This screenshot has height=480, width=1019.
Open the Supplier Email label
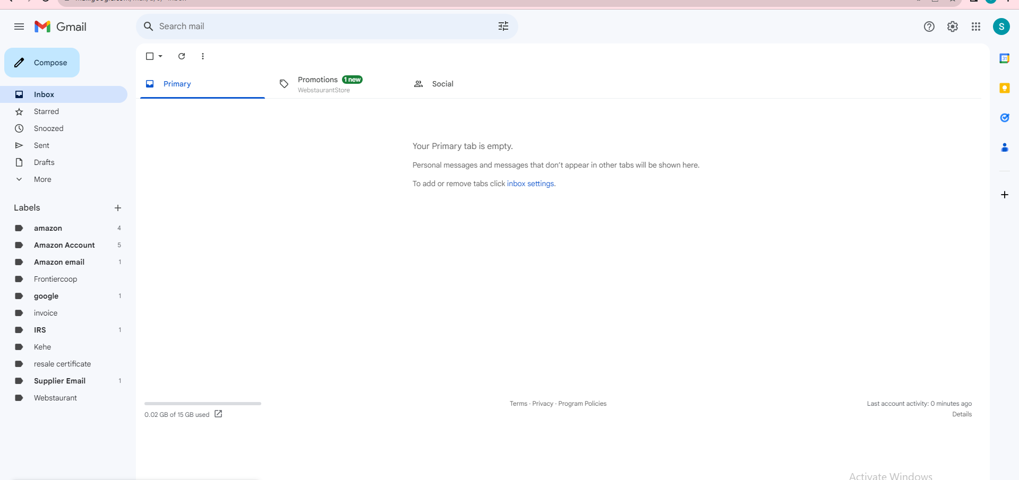(64, 381)
